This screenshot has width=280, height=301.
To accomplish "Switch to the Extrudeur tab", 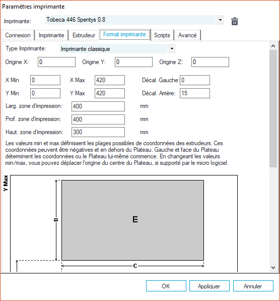I will pyautogui.click(x=84, y=35).
